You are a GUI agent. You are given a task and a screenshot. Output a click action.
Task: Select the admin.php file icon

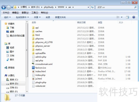pos(33,57)
